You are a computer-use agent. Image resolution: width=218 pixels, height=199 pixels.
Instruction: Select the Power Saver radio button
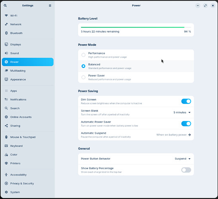point(83,77)
